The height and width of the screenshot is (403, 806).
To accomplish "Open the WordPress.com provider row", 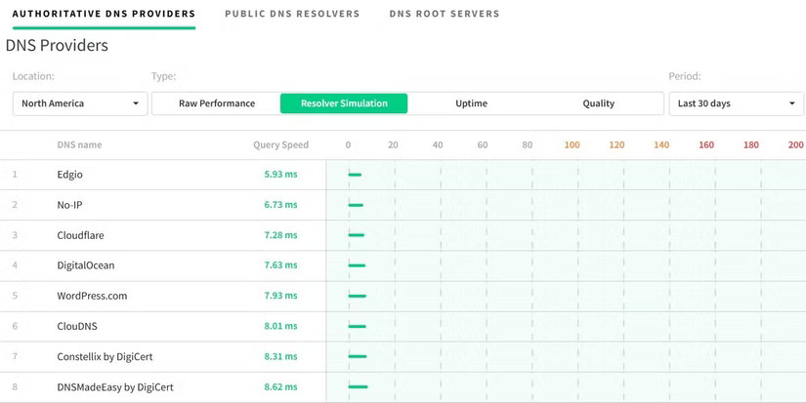I will [403, 296].
